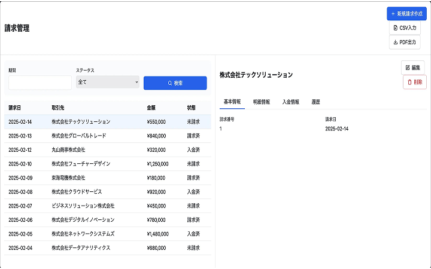This screenshot has width=431, height=269.
Task: Select row 東海電機株式会社
Action: pyautogui.click(x=108, y=178)
